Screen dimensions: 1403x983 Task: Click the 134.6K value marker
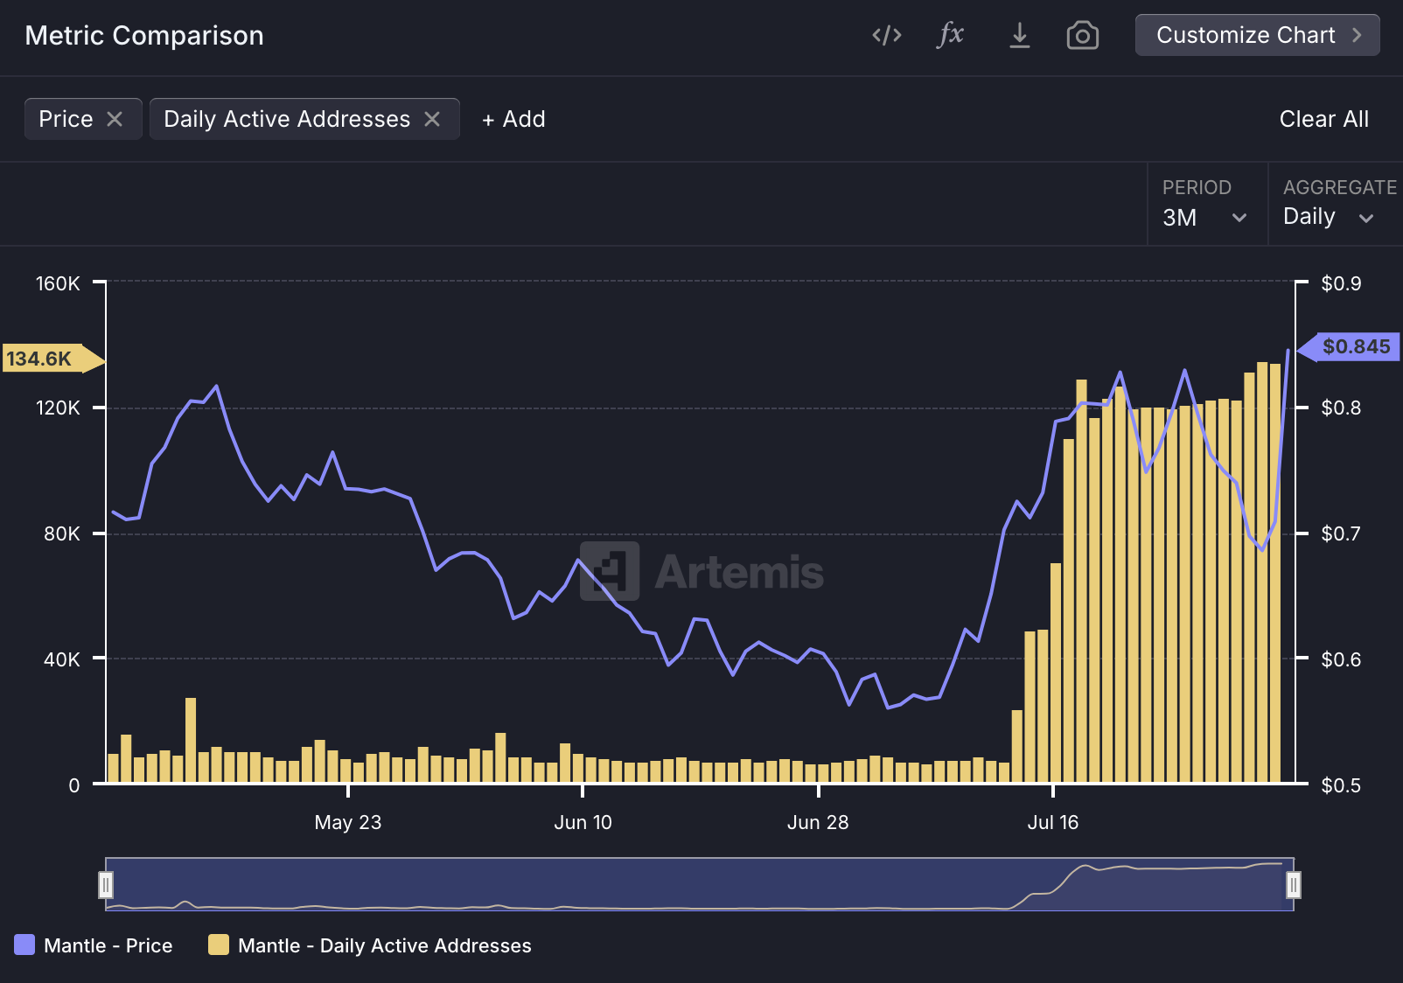[48, 359]
